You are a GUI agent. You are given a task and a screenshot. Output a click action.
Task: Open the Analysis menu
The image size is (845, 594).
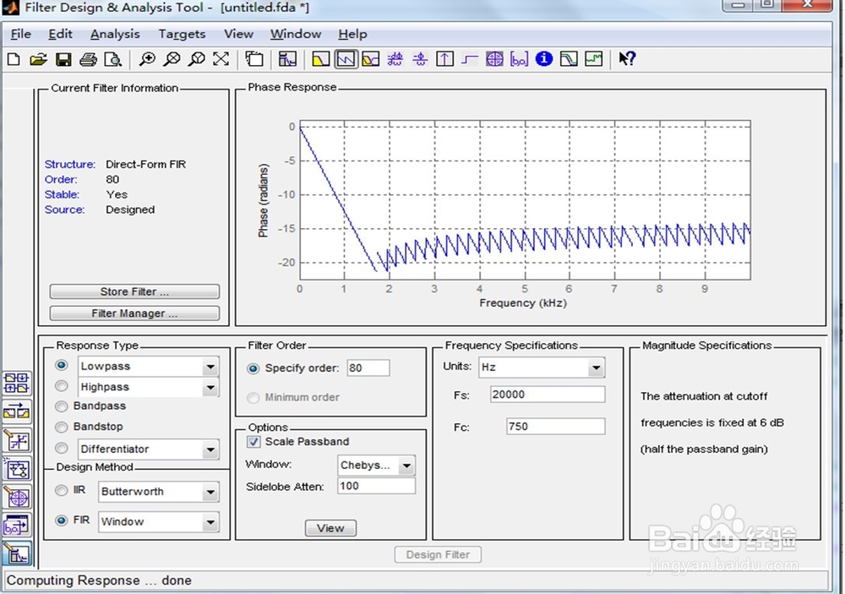pos(115,34)
